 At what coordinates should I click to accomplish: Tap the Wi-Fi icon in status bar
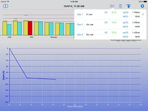tap(8, 2)
